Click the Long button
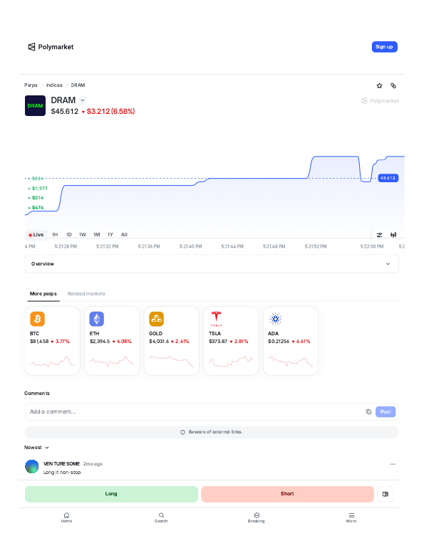Screen dimensions: 424x548 [x=111, y=494]
